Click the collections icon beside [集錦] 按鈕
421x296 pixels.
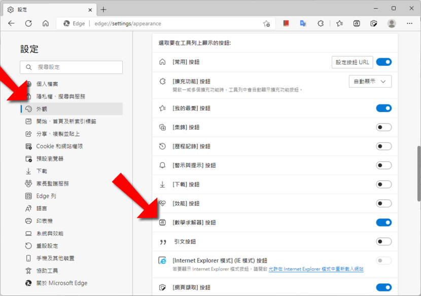162,127
